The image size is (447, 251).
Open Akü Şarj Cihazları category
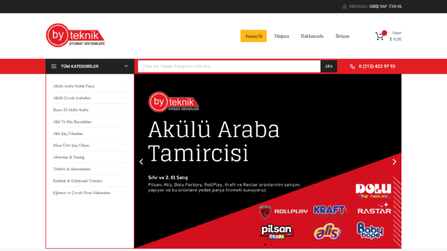68,133
